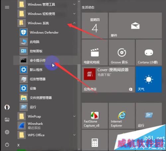Select the 此电脑 label

click(35, 42)
